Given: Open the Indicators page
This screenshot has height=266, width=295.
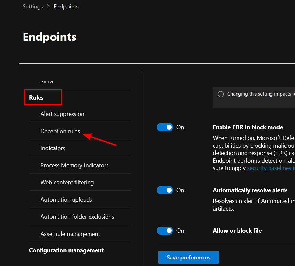Looking at the screenshot, I should [53, 148].
